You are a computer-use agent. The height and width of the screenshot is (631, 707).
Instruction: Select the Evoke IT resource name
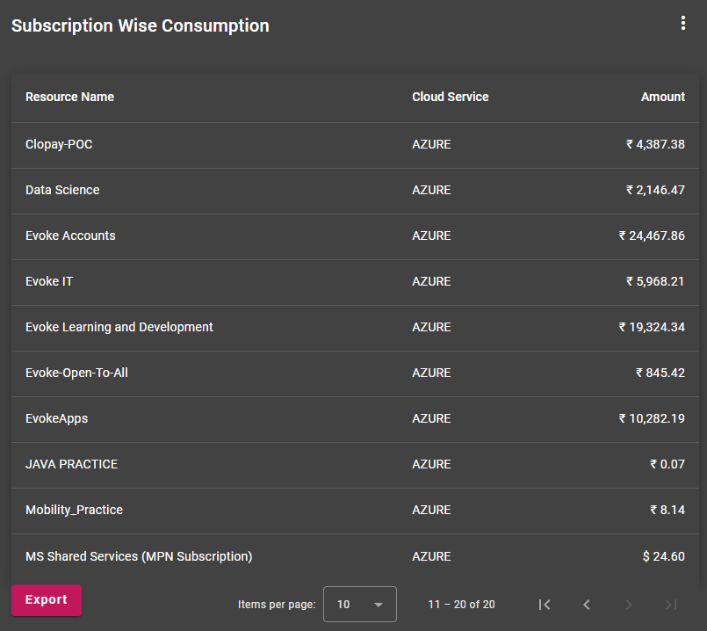pos(48,281)
